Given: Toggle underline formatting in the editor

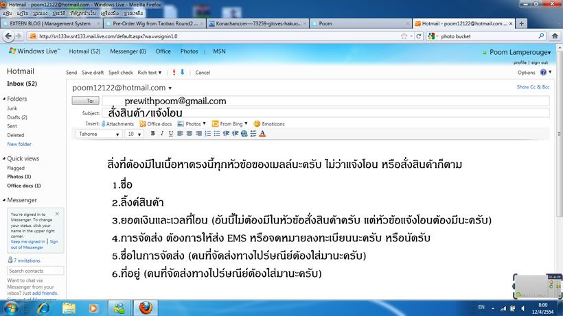Looking at the screenshot, I should click(x=171, y=134).
